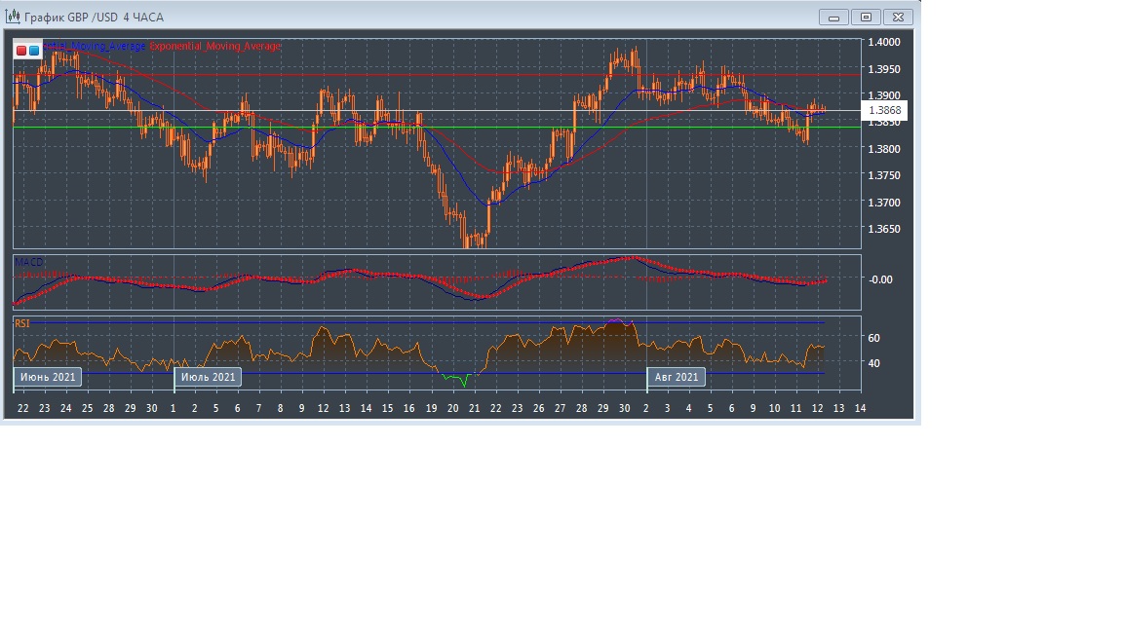The image size is (1123, 631).
Task: Select the red Exponential_Moving_Average legend label
Action: point(214,46)
